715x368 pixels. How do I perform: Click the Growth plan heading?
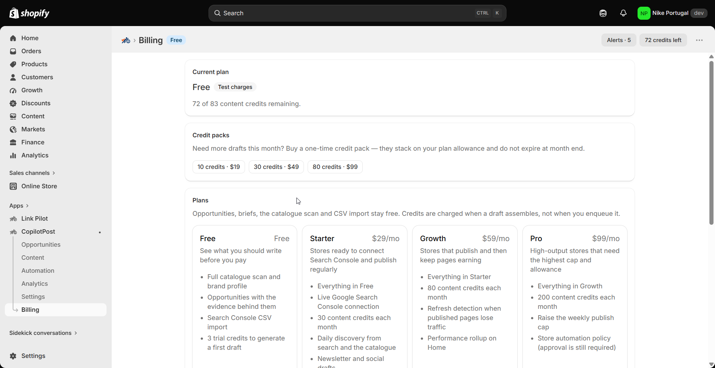433,239
